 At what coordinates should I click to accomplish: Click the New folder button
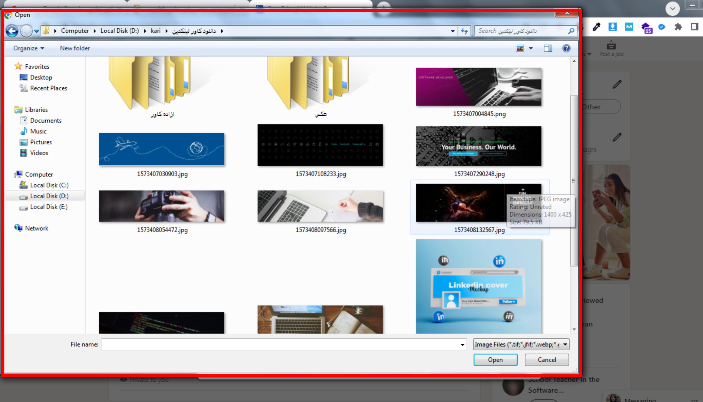pos(74,48)
